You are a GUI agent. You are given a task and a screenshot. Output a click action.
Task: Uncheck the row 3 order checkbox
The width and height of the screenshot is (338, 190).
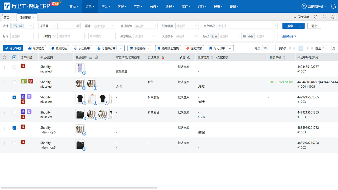[14, 97]
